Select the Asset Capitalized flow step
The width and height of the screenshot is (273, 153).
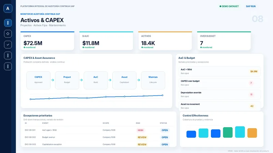tap(124, 80)
